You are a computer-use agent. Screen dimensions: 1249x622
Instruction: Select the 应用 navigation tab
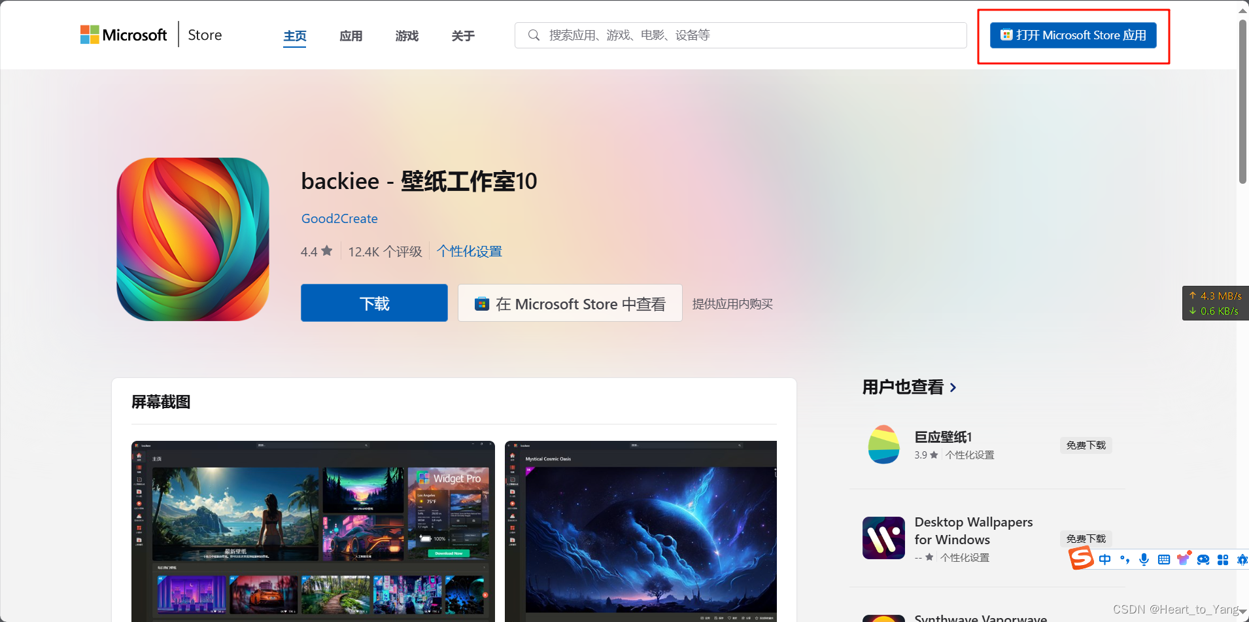click(351, 36)
